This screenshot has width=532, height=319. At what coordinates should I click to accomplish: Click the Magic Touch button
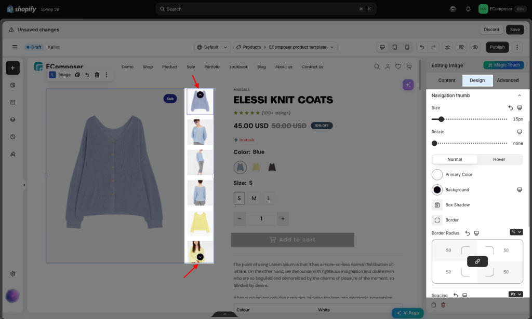(x=503, y=65)
